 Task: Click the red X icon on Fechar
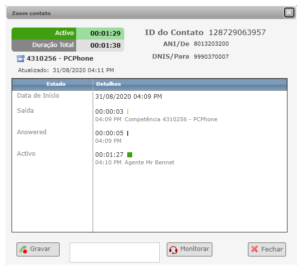pyautogui.click(x=254, y=249)
